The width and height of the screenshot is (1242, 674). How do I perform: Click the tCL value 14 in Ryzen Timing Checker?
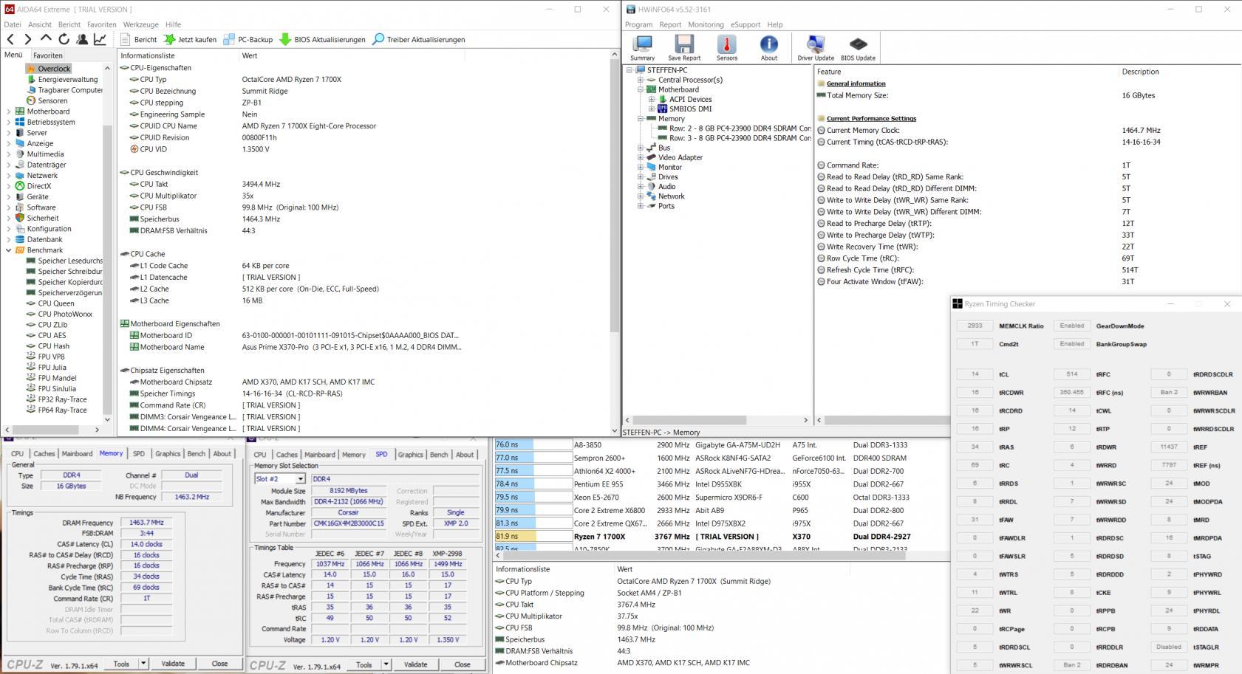coord(975,374)
